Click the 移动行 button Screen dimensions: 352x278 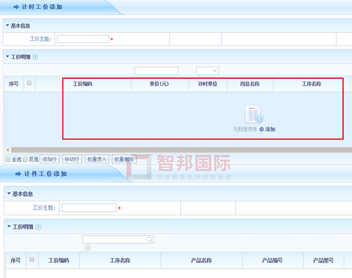coord(72,159)
